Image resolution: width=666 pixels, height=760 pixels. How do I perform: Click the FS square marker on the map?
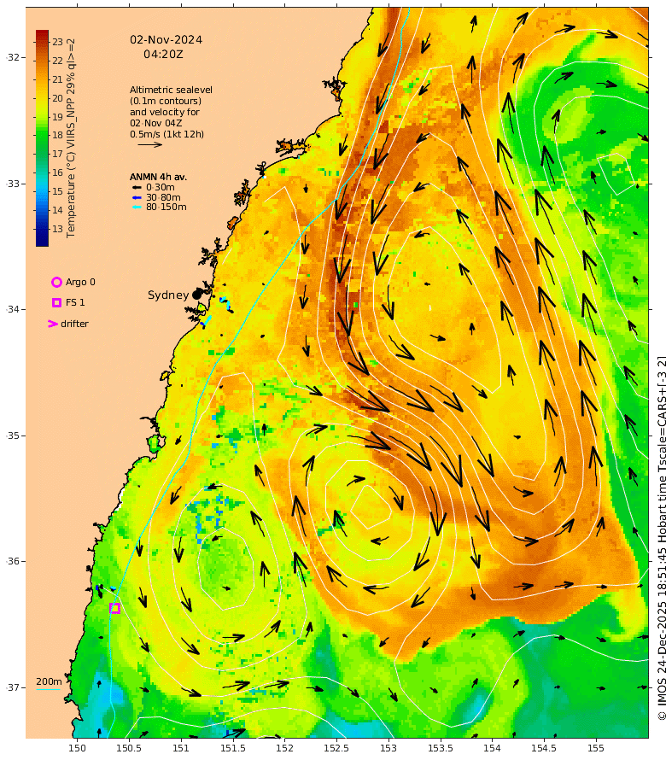pyautogui.click(x=115, y=608)
